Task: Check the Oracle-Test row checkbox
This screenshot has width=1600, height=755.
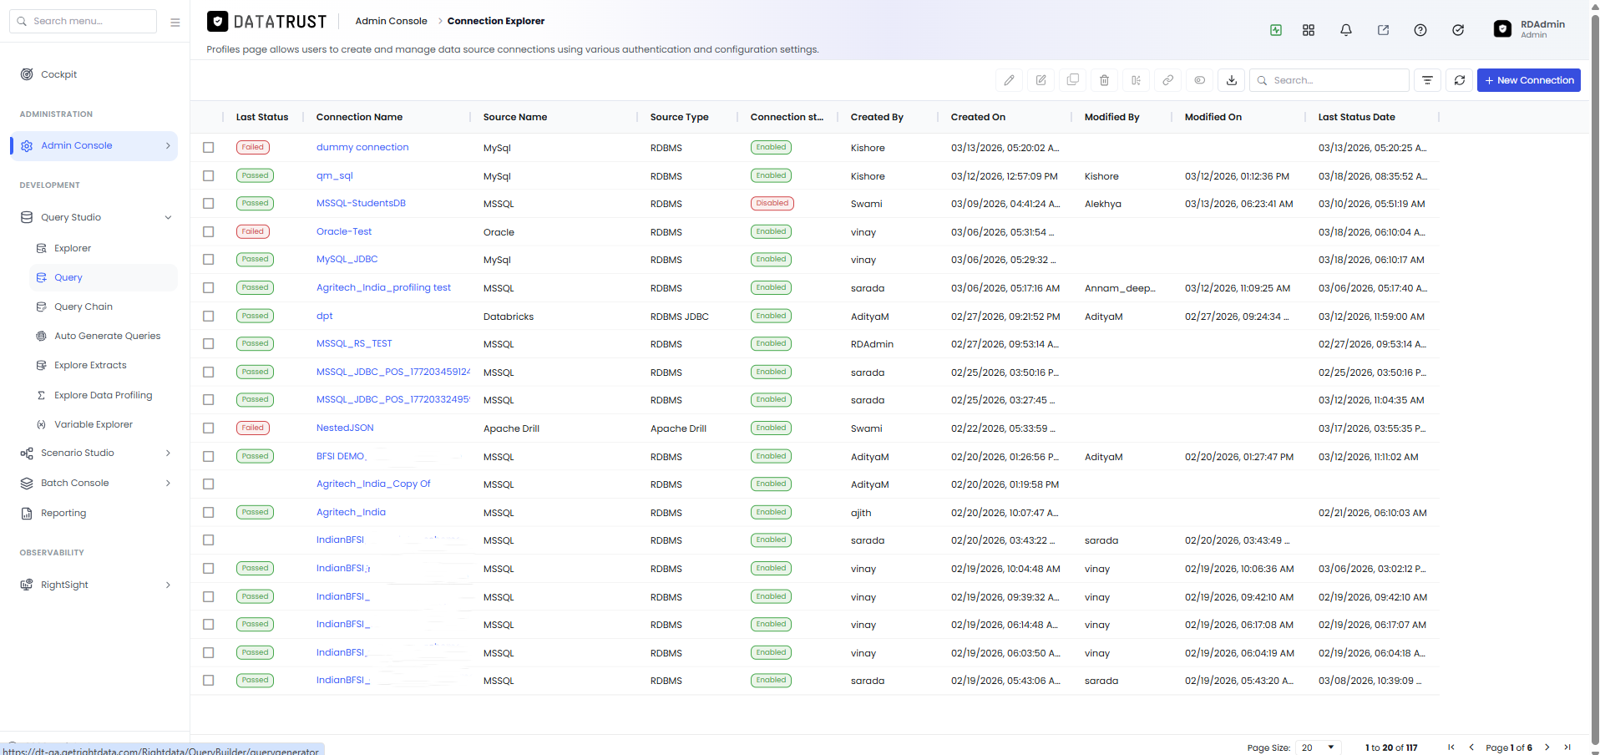Action: [209, 232]
